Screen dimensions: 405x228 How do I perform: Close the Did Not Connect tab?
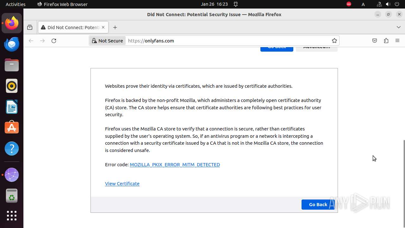pos(103,28)
